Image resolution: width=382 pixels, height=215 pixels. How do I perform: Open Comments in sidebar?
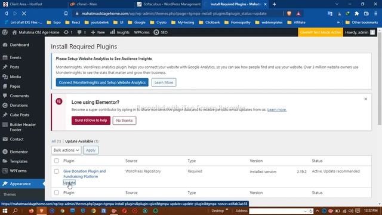click(x=19, y=96)
